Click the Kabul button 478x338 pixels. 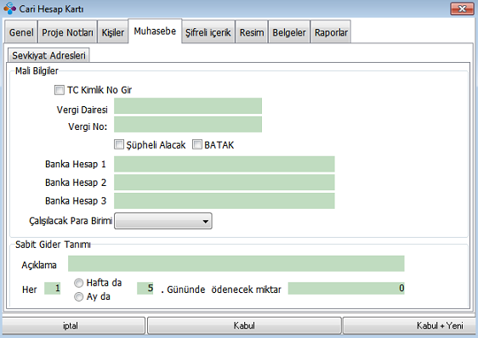pyautogui.click(x=244, y=325)
